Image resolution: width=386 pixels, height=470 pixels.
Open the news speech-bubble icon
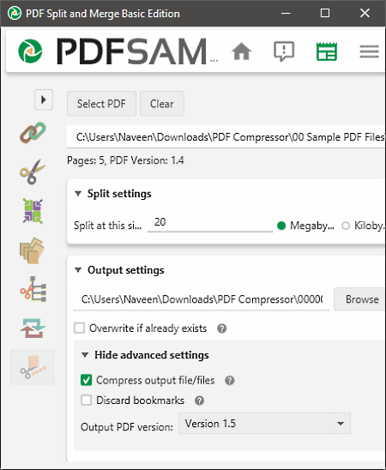(284, 51)
